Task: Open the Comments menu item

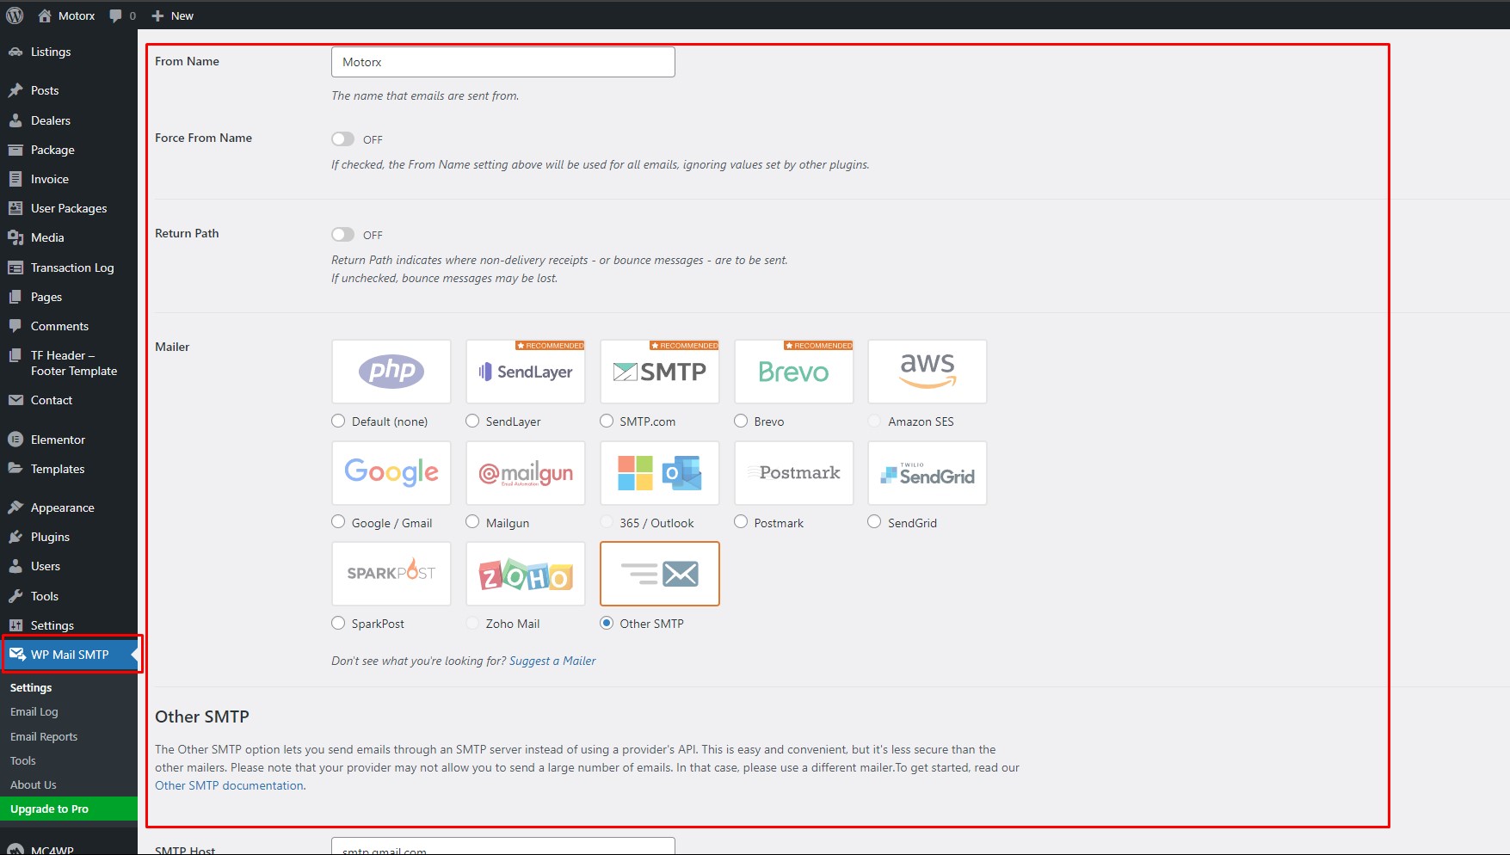Action: (x=69, y=326)
